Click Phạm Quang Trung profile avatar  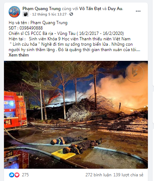14,12
